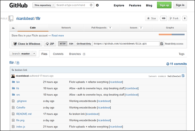195x131 pixels.
Task: Click Clone in Windows button
Action: (x=27, y=44)
